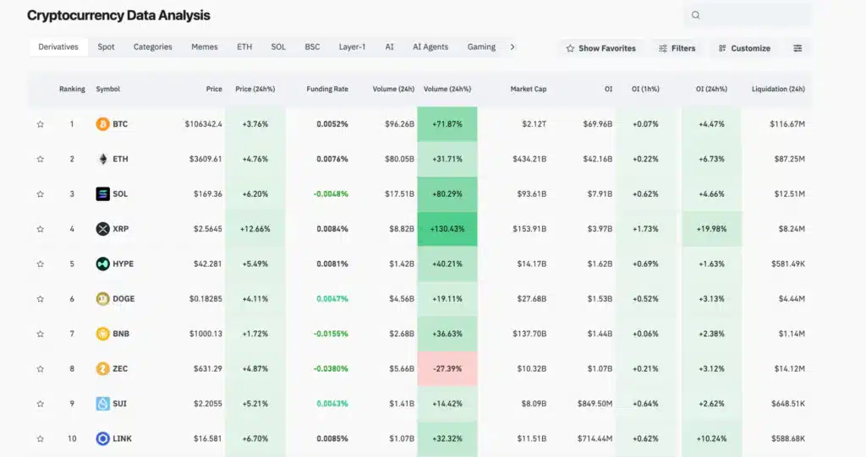Click the Show Favorites button
866x457 pixels.
600,48
